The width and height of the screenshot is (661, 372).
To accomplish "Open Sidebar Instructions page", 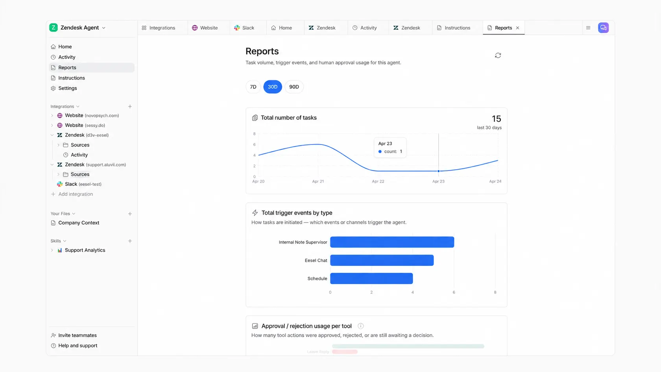I will (x=92, y=78).
